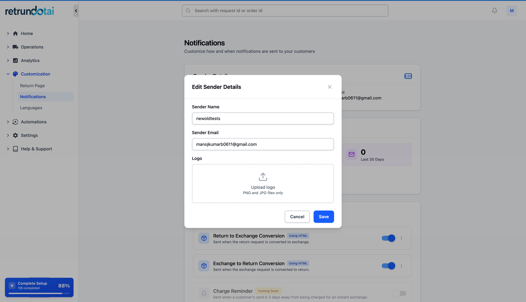Click the Complete Setup progress bar
The width and height of the screenshot is (526, 302).
click(x=39, y=293)
